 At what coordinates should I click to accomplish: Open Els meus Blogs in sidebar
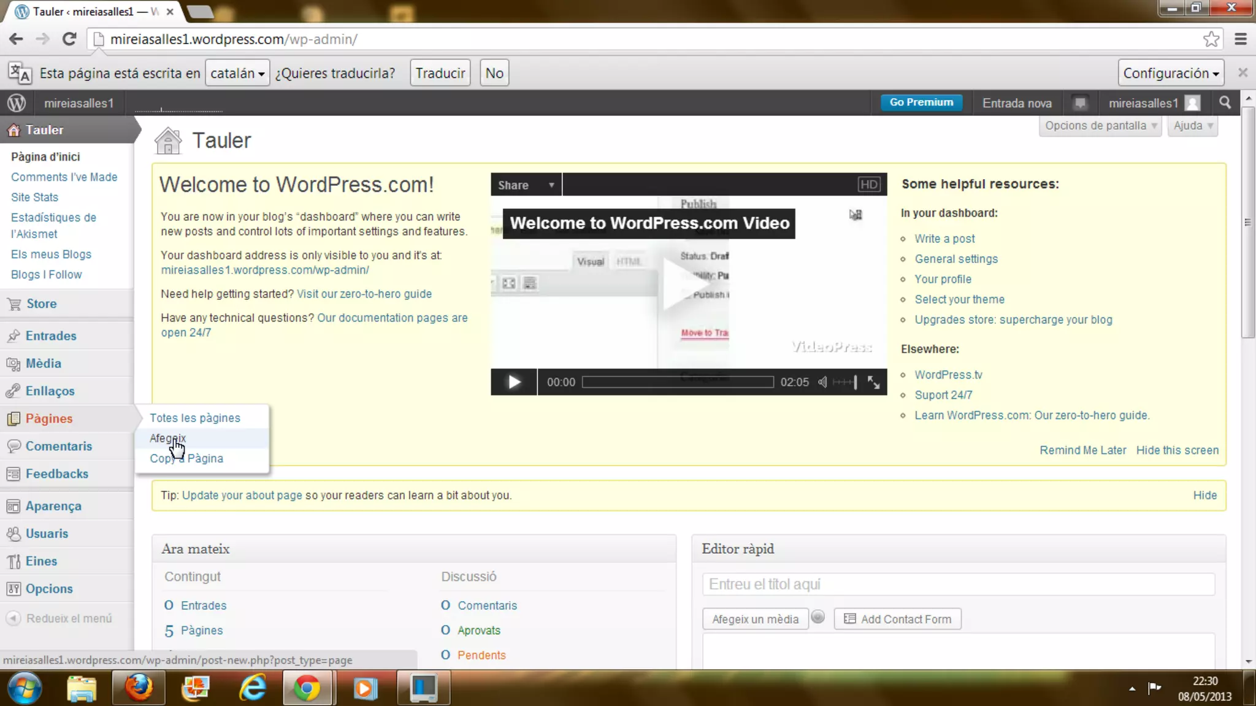51,255
